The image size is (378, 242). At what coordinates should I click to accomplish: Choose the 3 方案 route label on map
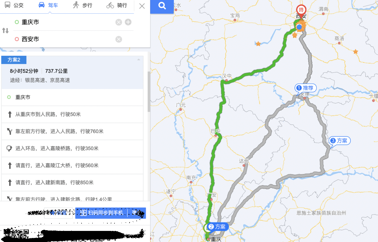[340, 141]
